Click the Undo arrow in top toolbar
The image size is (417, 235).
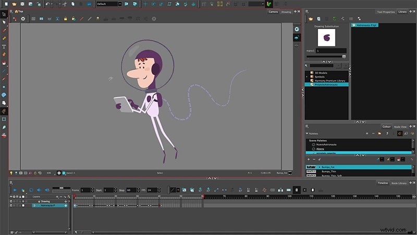48,4
